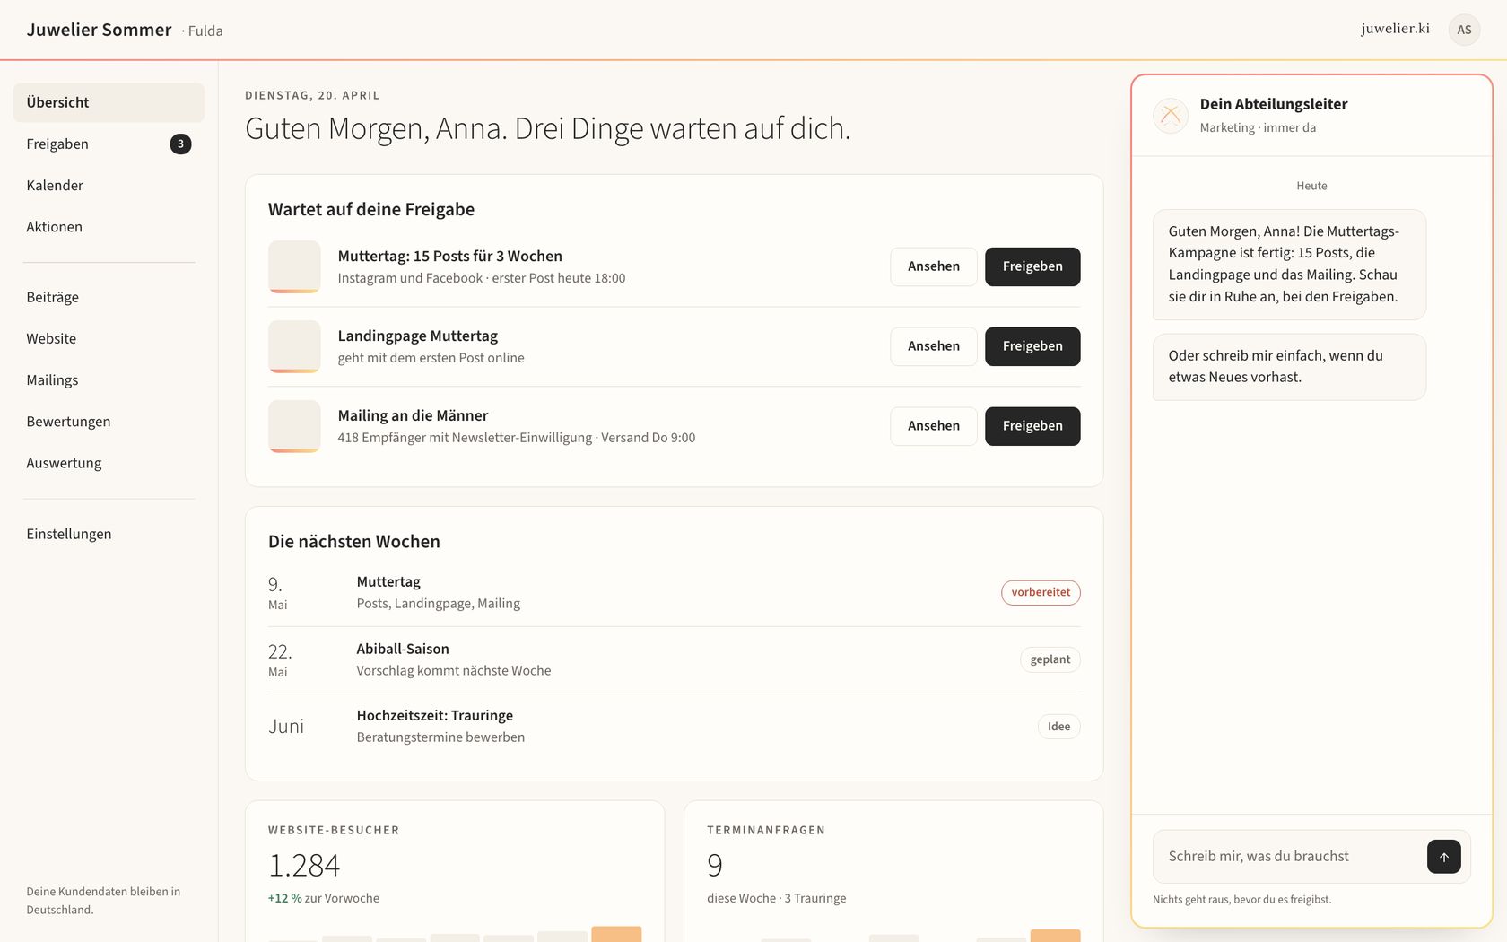Go to Freigaben in the sidebar
This screenshot has height=942, width=1507.
click(x=109, y=144)
